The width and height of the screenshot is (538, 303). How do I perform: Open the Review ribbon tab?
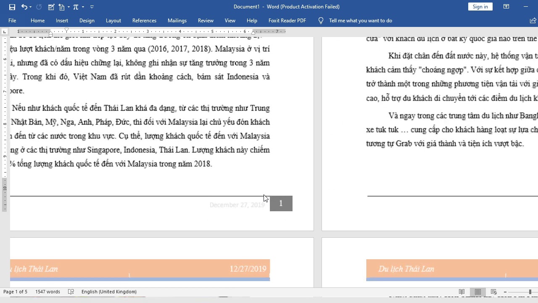coord(206,21)
